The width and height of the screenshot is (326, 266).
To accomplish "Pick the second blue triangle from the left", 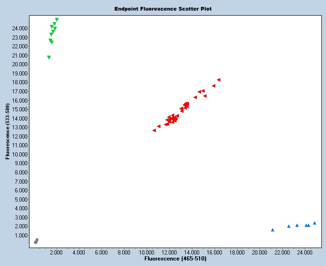I will click(x=289, y=226).
